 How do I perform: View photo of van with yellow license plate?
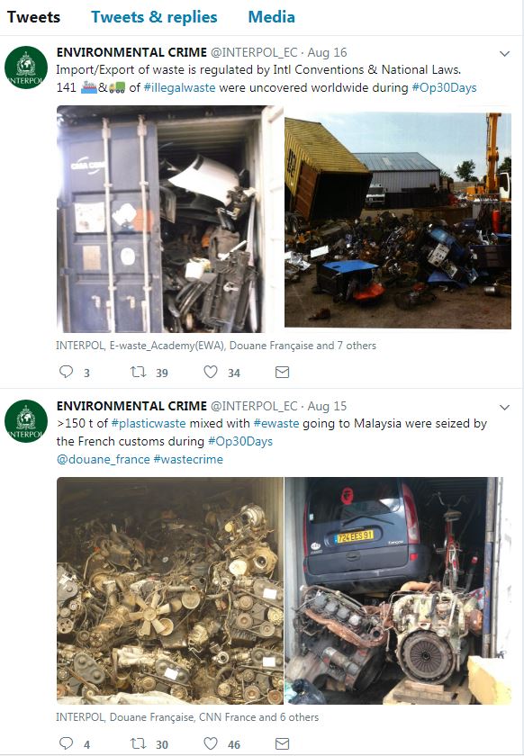tap(398, 590)
